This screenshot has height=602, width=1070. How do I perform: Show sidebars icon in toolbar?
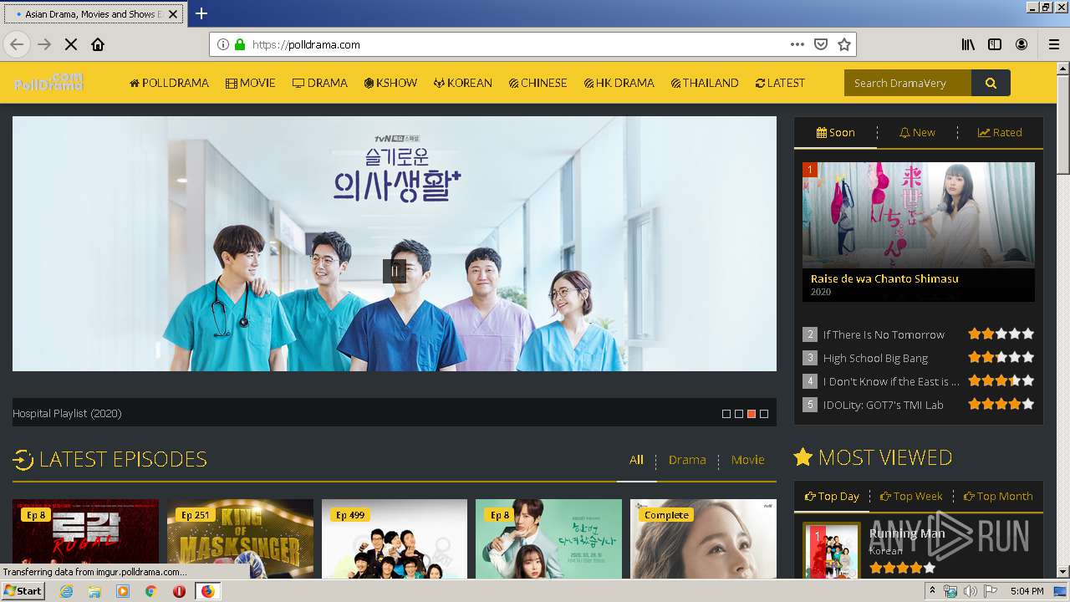995,44
